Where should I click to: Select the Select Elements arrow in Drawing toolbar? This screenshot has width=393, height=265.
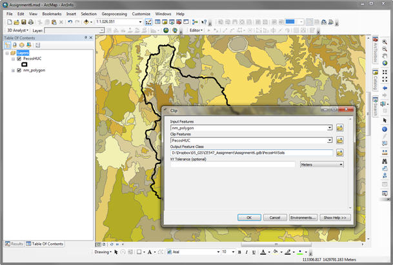pyautogui.click(x=116, y=252)
